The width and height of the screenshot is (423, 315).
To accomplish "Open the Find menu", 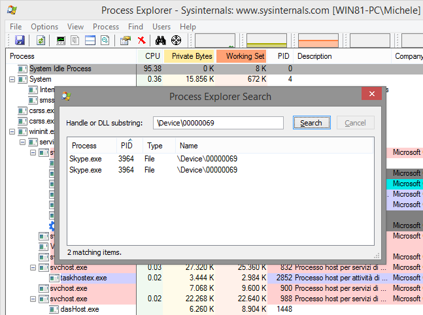I will point(135,27).
